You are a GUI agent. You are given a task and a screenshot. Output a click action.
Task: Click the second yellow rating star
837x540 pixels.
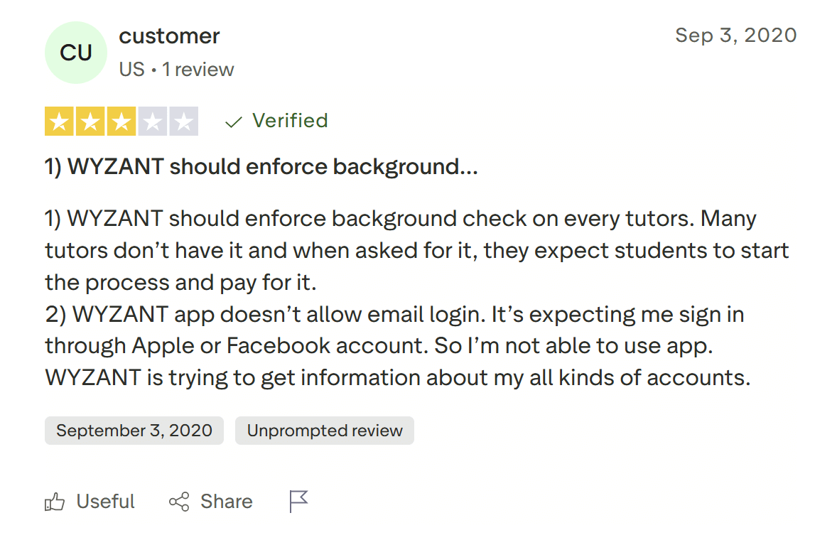click(91, 122)
